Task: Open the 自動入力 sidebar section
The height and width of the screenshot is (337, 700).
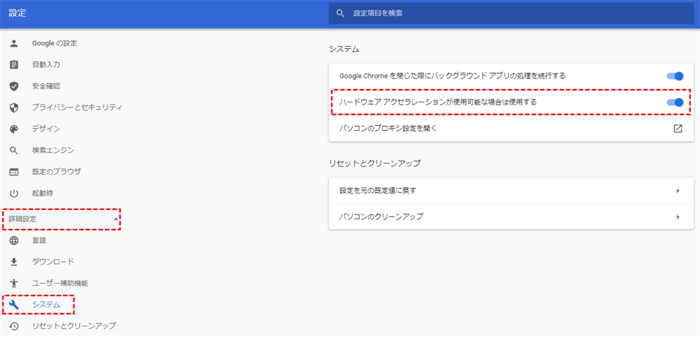Action: pos(46,65)
